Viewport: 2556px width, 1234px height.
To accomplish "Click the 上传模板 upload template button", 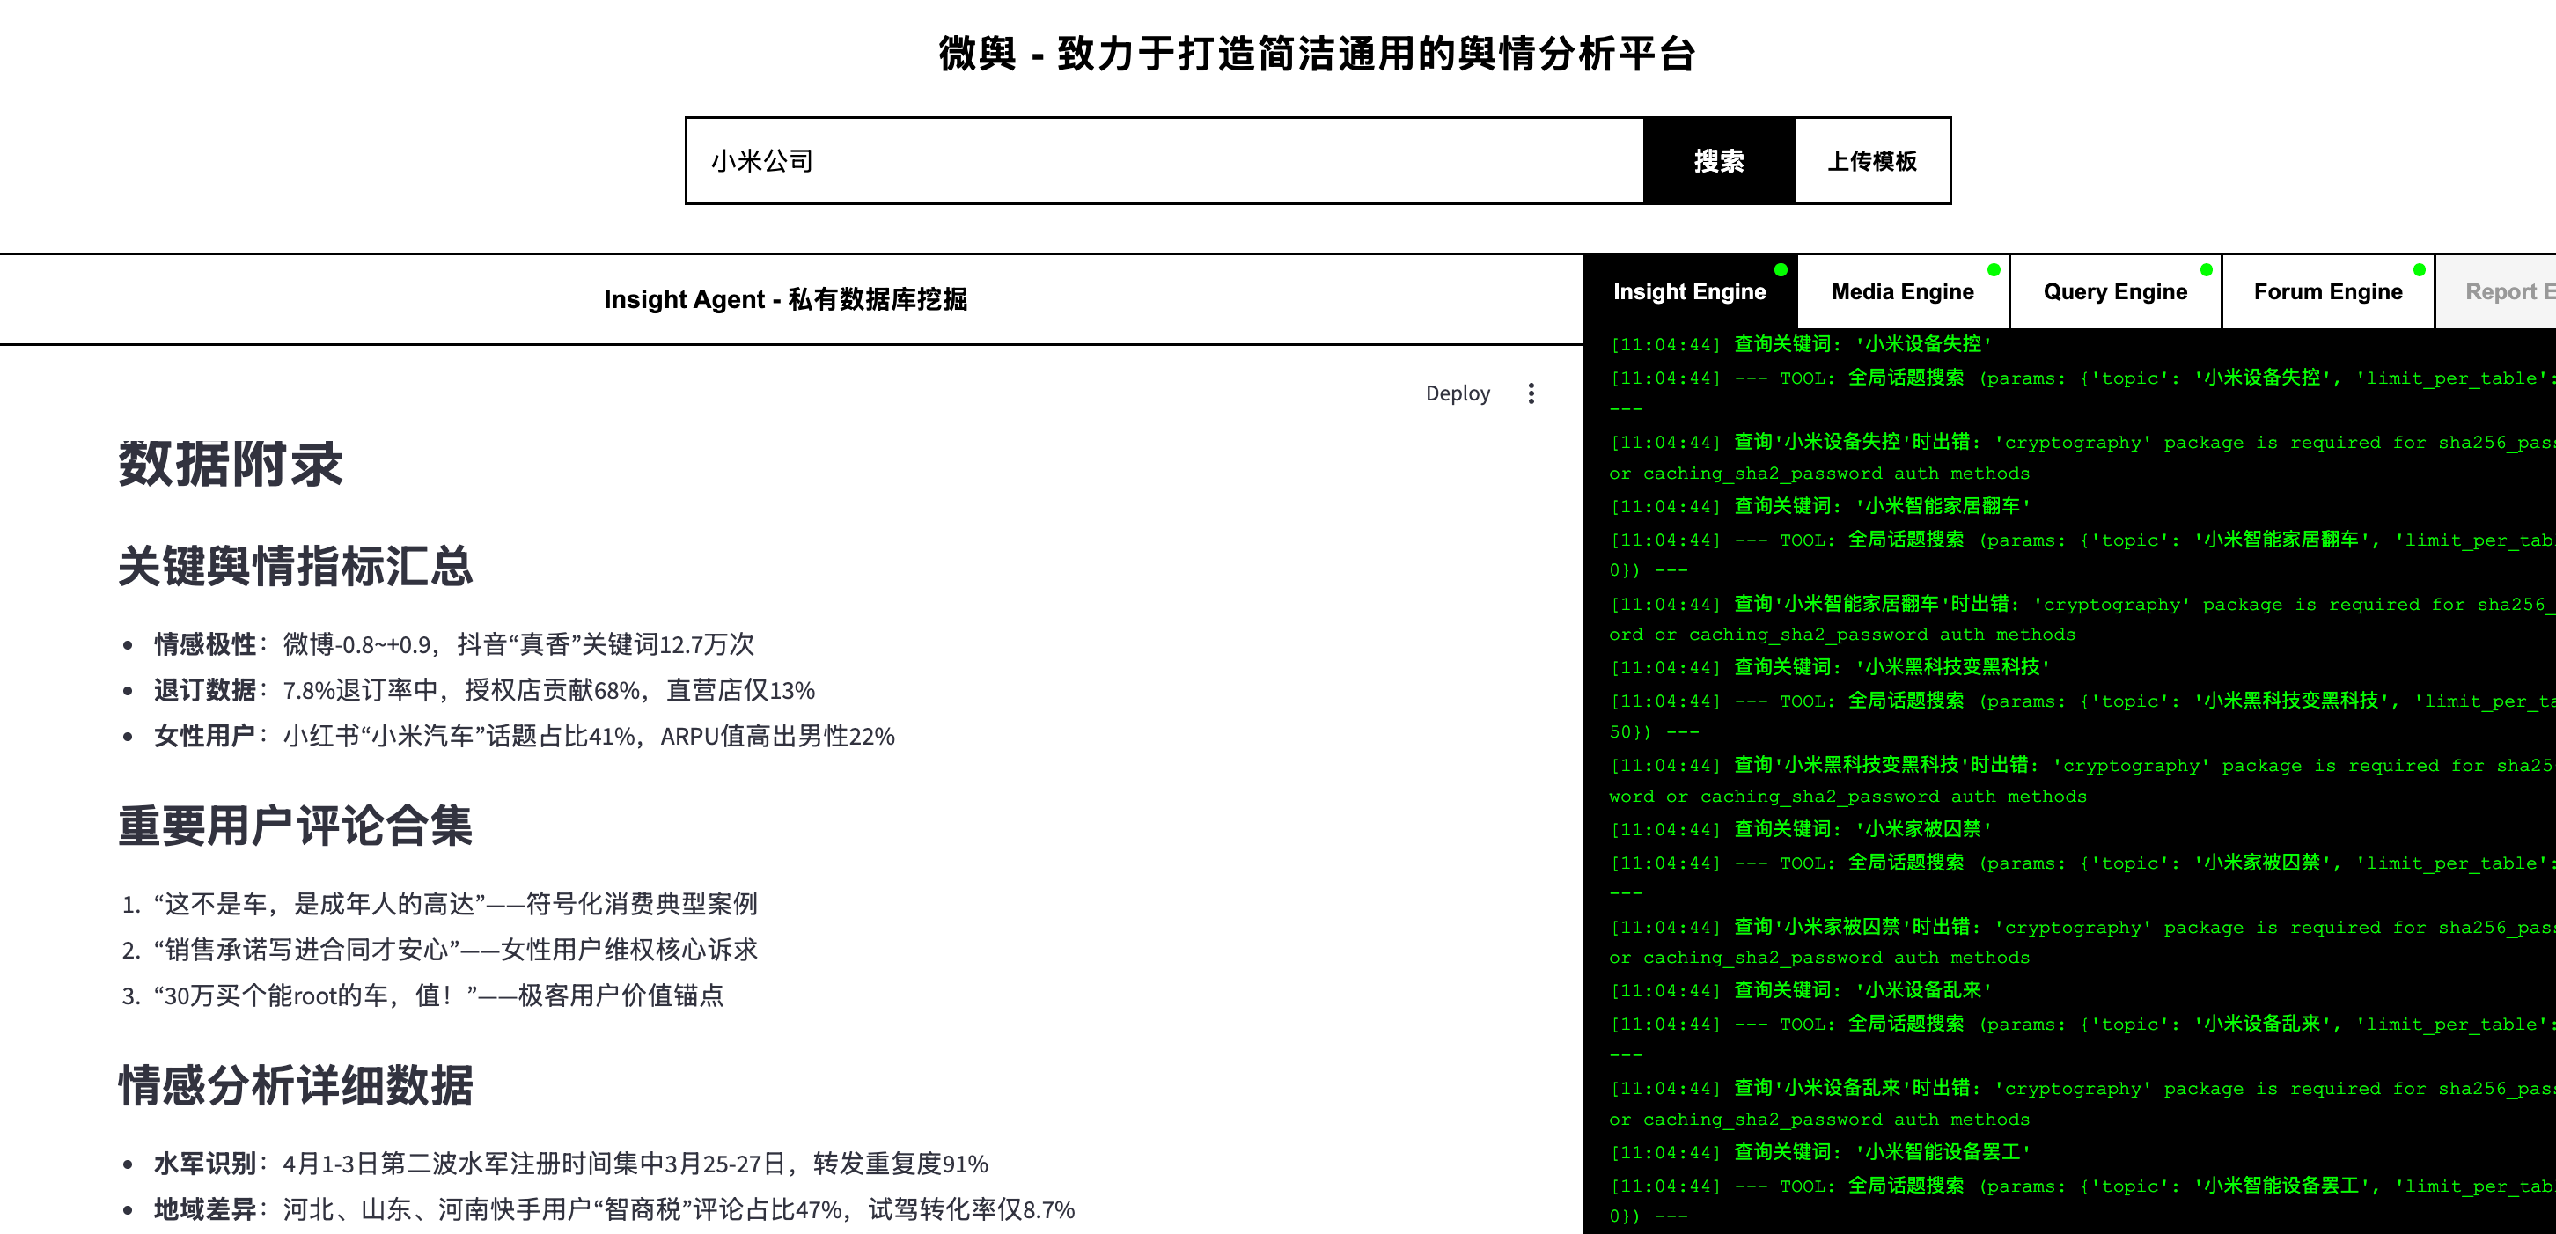I will click(1873, 159).
